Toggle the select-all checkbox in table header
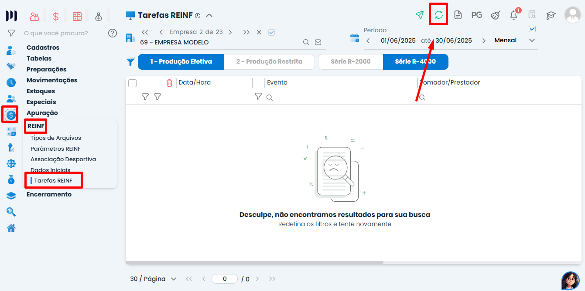585x291 pixels. (x=133, y=83)
